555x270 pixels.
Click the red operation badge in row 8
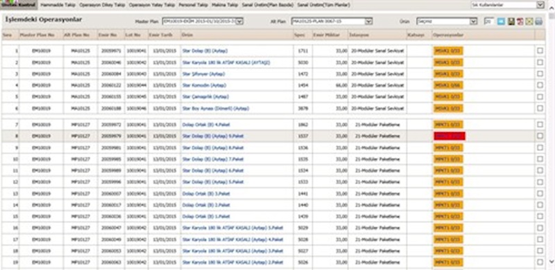(x=450, y=136)
